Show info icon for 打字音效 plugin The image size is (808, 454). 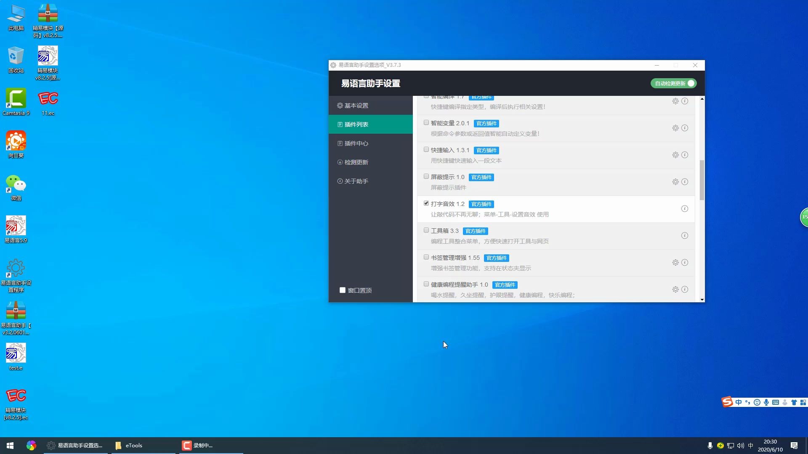(685, 209)
